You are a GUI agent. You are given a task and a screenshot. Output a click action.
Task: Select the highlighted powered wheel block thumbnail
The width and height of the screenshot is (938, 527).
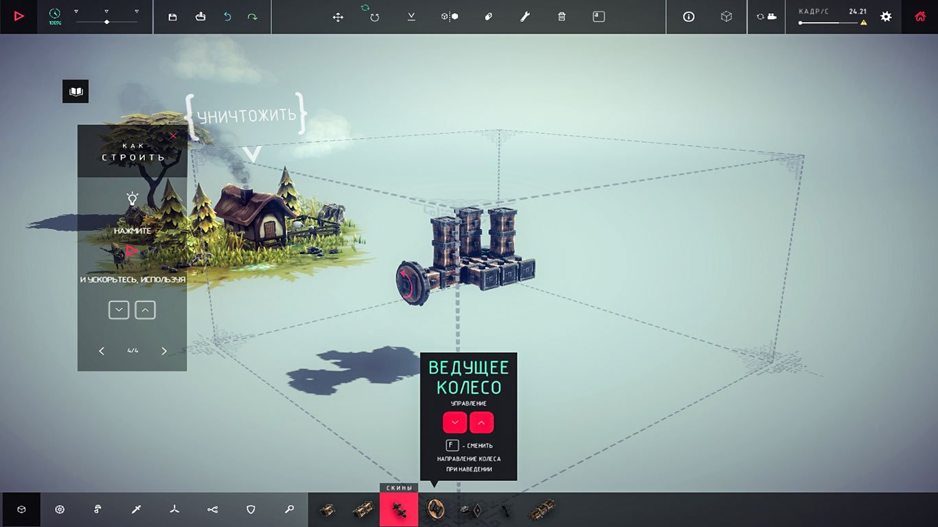[x=399, y=509]
